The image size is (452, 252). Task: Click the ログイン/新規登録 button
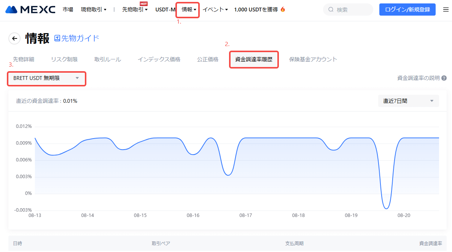407,10
